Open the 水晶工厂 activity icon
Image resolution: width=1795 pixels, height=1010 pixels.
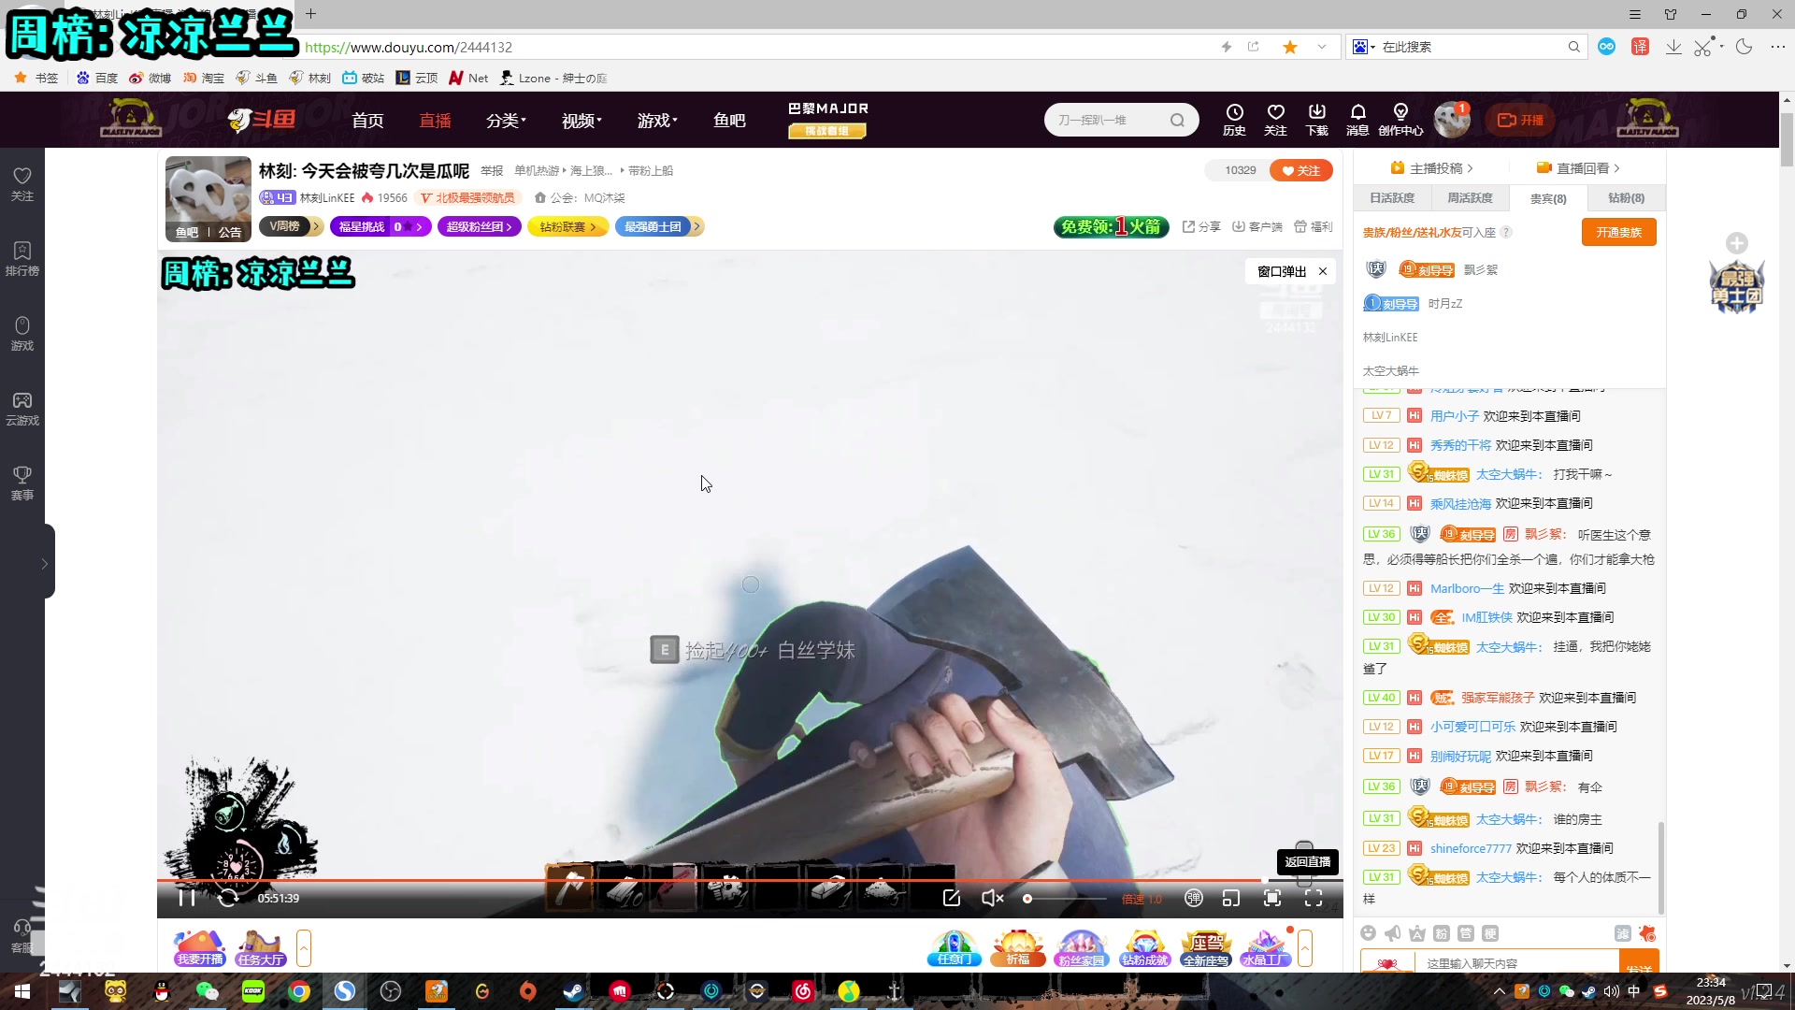click(x=1267, y=948)
